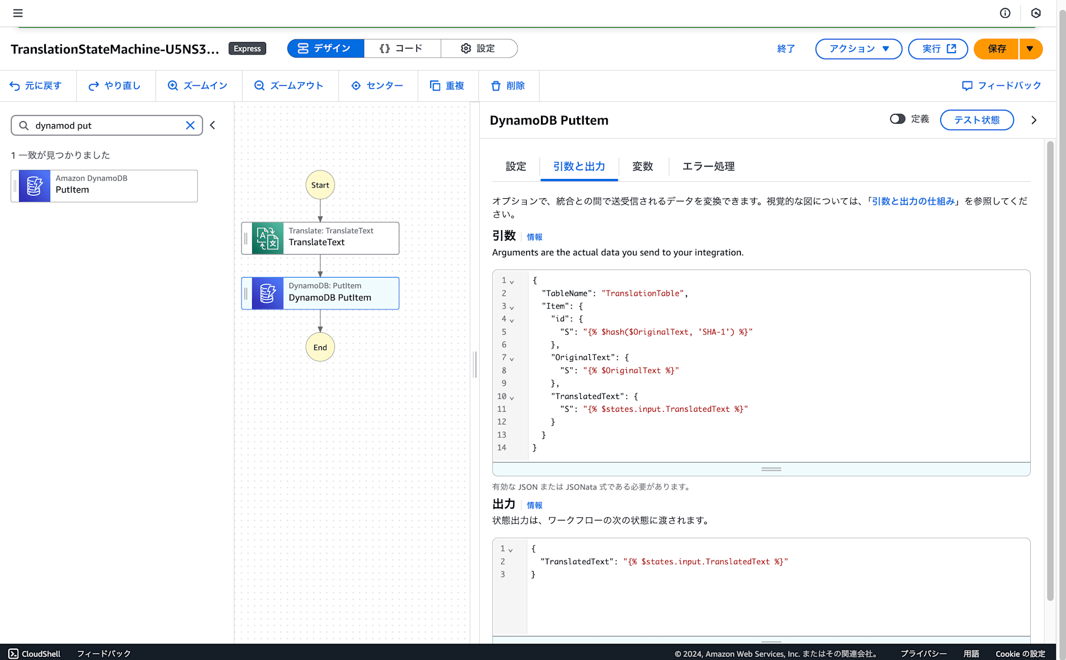The image size is (1066, 660).
Task: Open 引数と出力の仕組み help link
Action: 913,201
